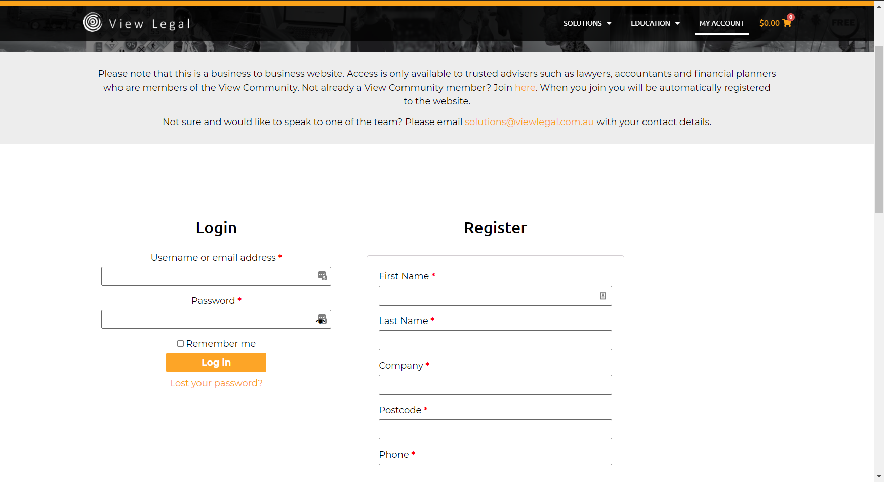Open the My Account menu item
884x482 pixels.
[x=721, y=23]
